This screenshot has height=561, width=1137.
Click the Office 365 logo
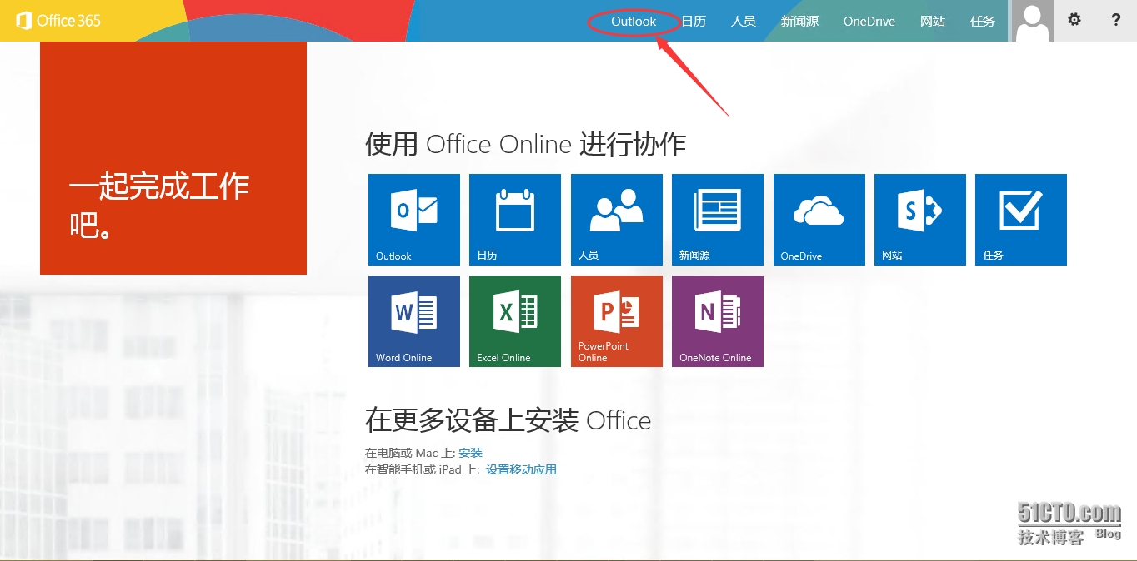[x=58, y=21]
